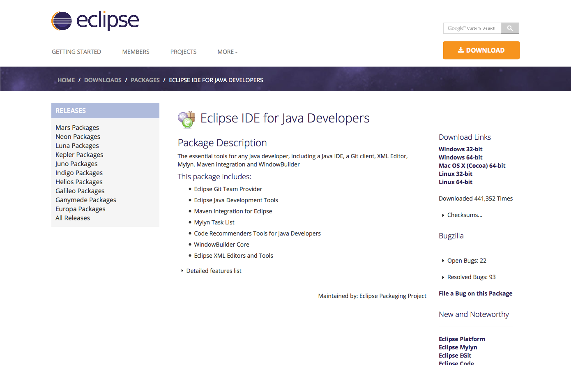Click Downloaded 441,352 Times text
The width and height of the screenshot is (571, 365).
tap(476, 199)
